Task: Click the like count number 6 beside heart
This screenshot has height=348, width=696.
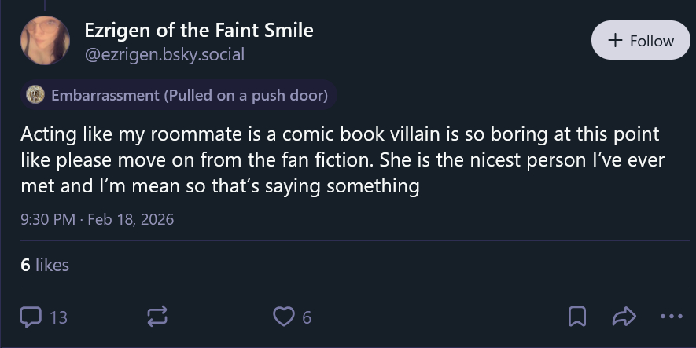Action: 307,318
